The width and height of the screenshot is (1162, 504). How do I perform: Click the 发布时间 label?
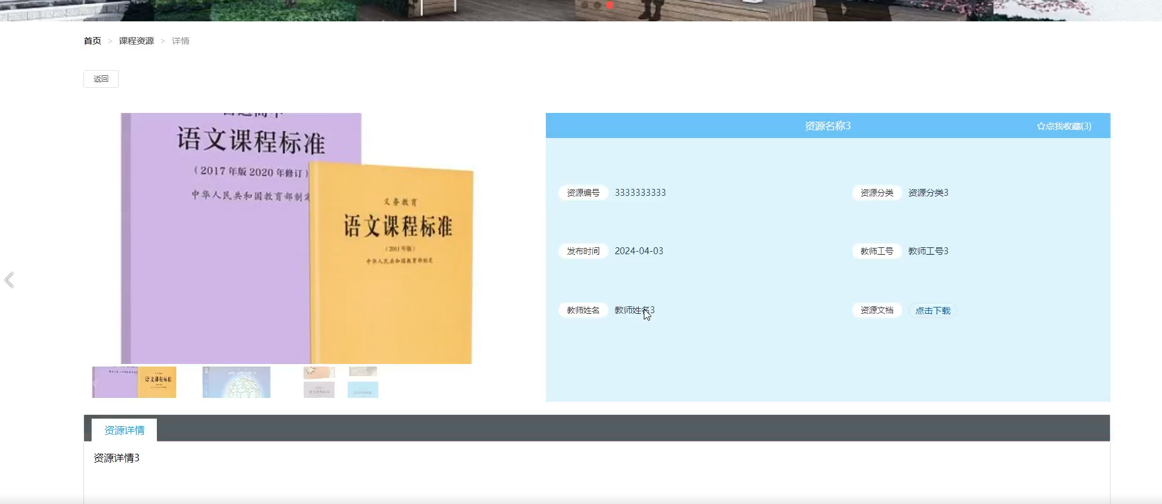[583, 251]
